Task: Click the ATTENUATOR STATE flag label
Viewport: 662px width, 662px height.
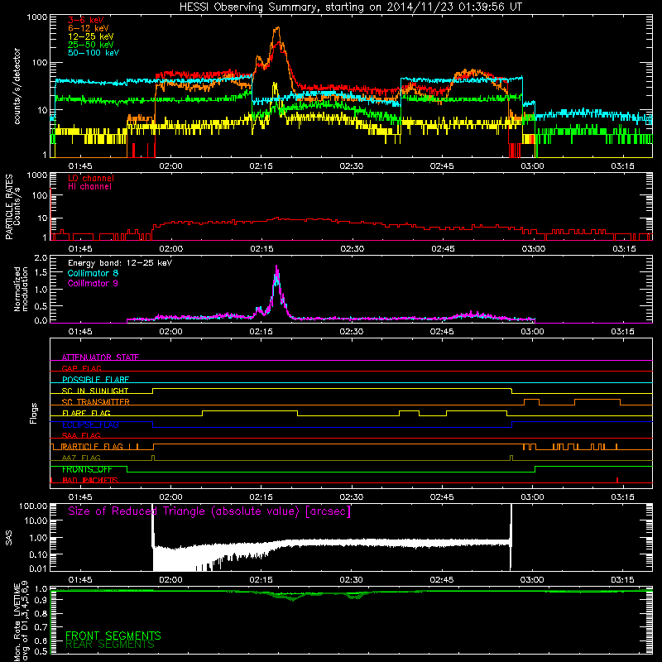Action: 100,357
